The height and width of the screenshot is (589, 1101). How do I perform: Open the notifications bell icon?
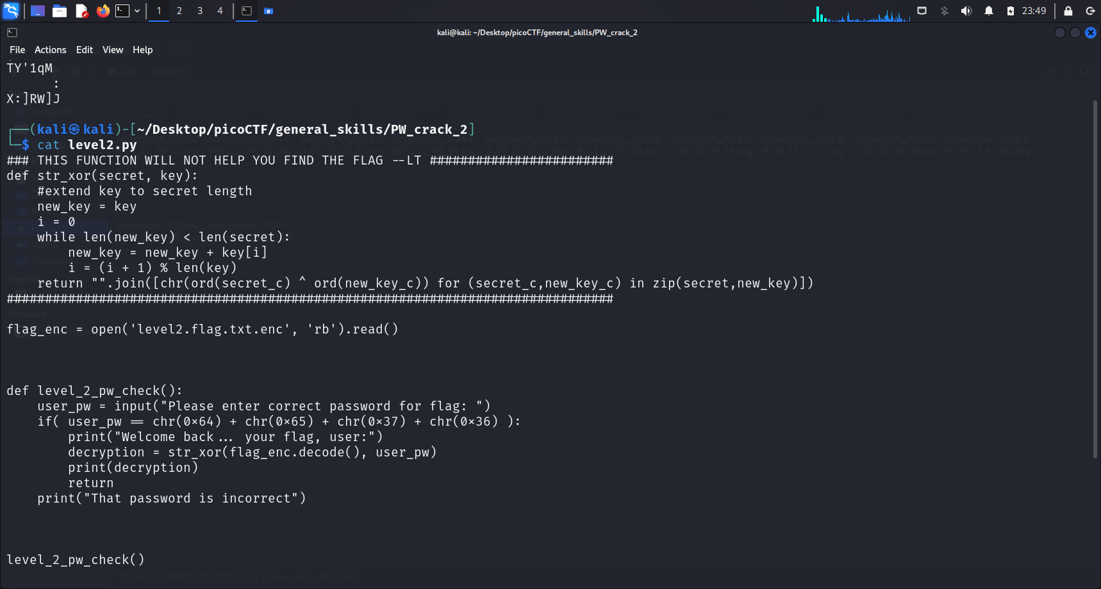tap(989, 11)
